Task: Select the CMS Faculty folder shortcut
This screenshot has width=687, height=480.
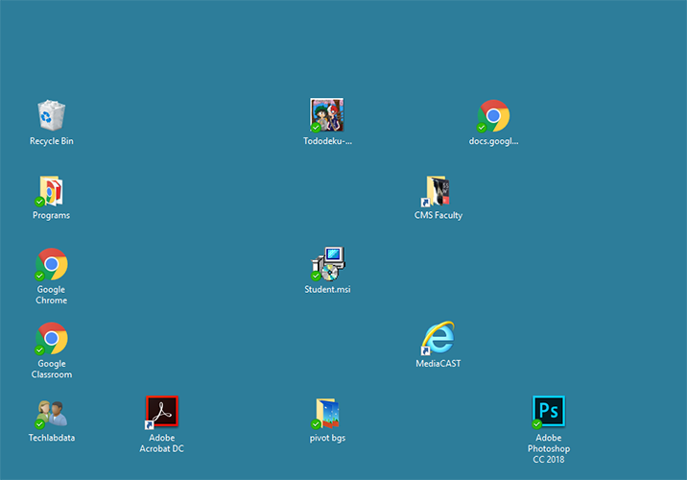Action: [437, 191]
